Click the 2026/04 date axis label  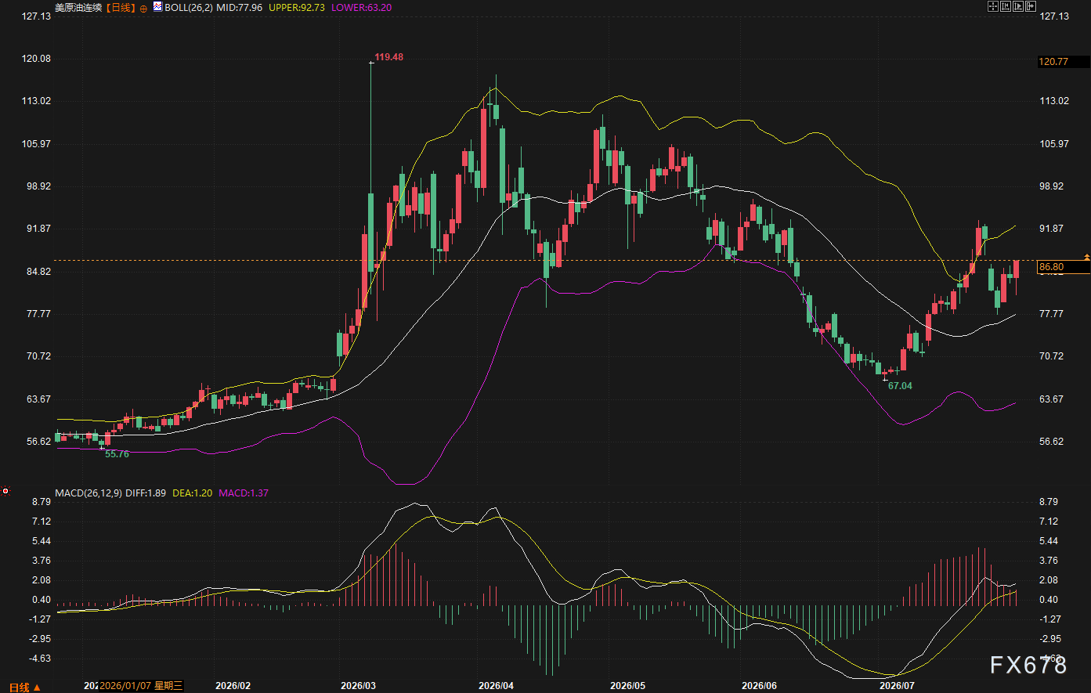coord(496,685)
